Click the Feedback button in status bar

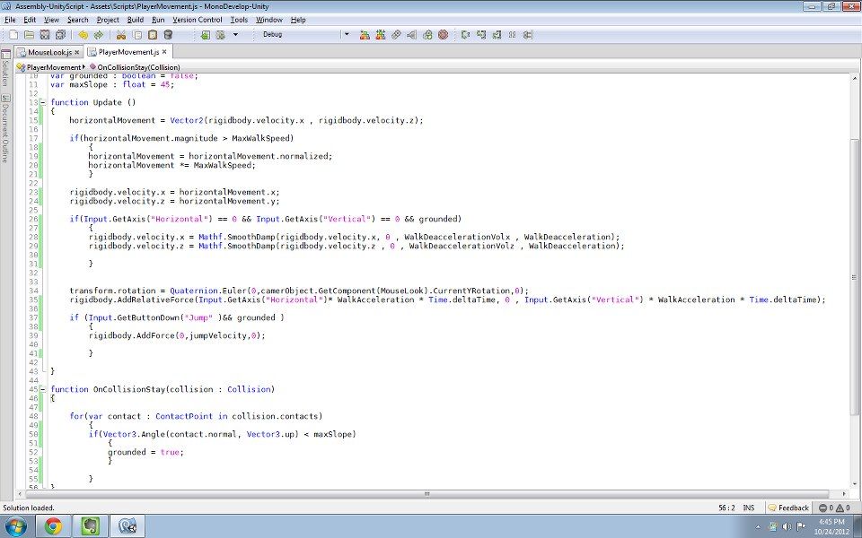(x=789, y=508)
